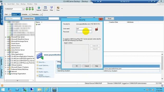Switch to the Start tab
The height and width of the screenshot is (92, 164).
click(x=6, y=14)
